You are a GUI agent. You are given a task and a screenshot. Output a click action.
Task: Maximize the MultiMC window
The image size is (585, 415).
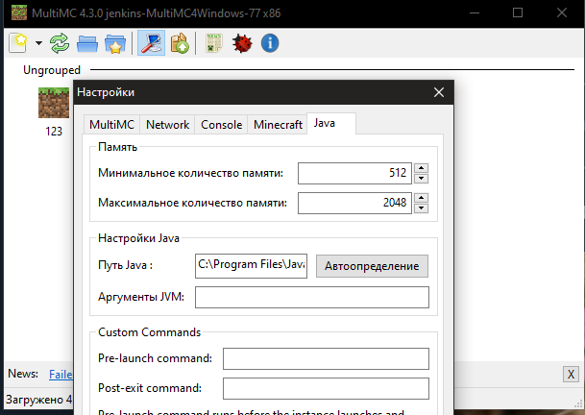pos(518,13)
